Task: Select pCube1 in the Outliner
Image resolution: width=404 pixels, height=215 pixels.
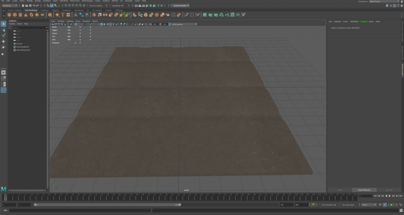Action: click(x=20, y=43)
